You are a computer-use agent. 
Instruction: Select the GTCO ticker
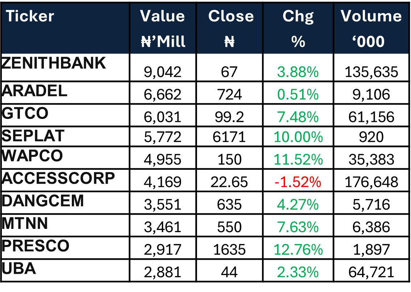point(25,114)
